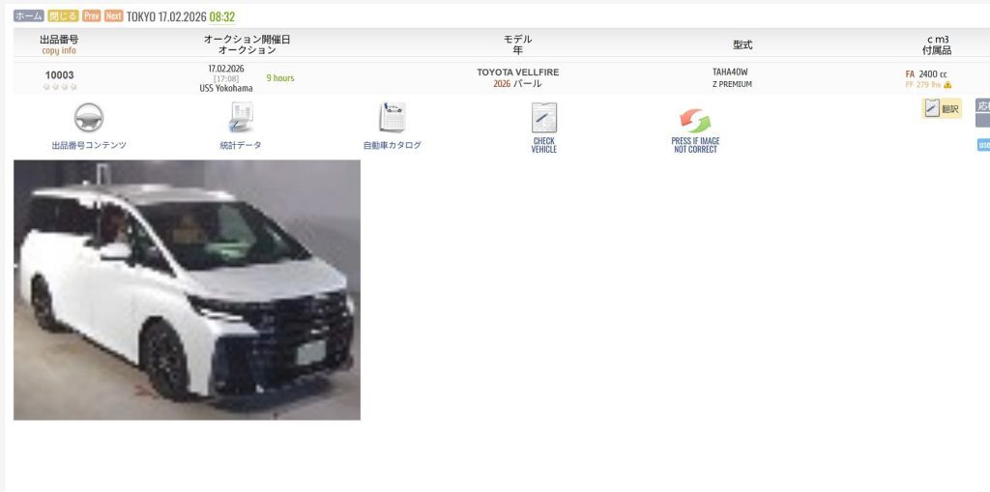Image resolution: width=990 pixels, height=492 pixels.
Task: Click the TOKYO time 08:32 text
Action: tap(222, 16)
